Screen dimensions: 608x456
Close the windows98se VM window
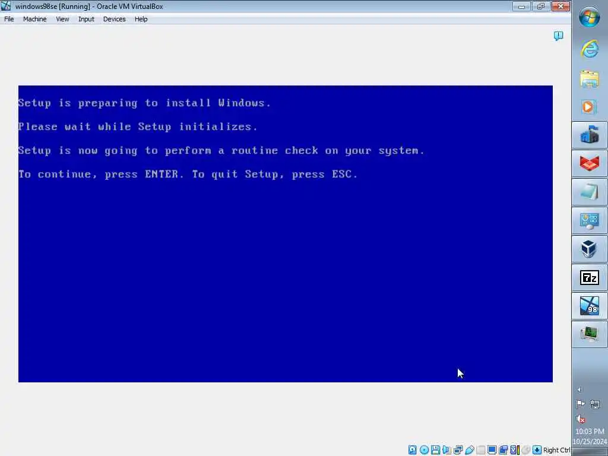coord(560,6)
